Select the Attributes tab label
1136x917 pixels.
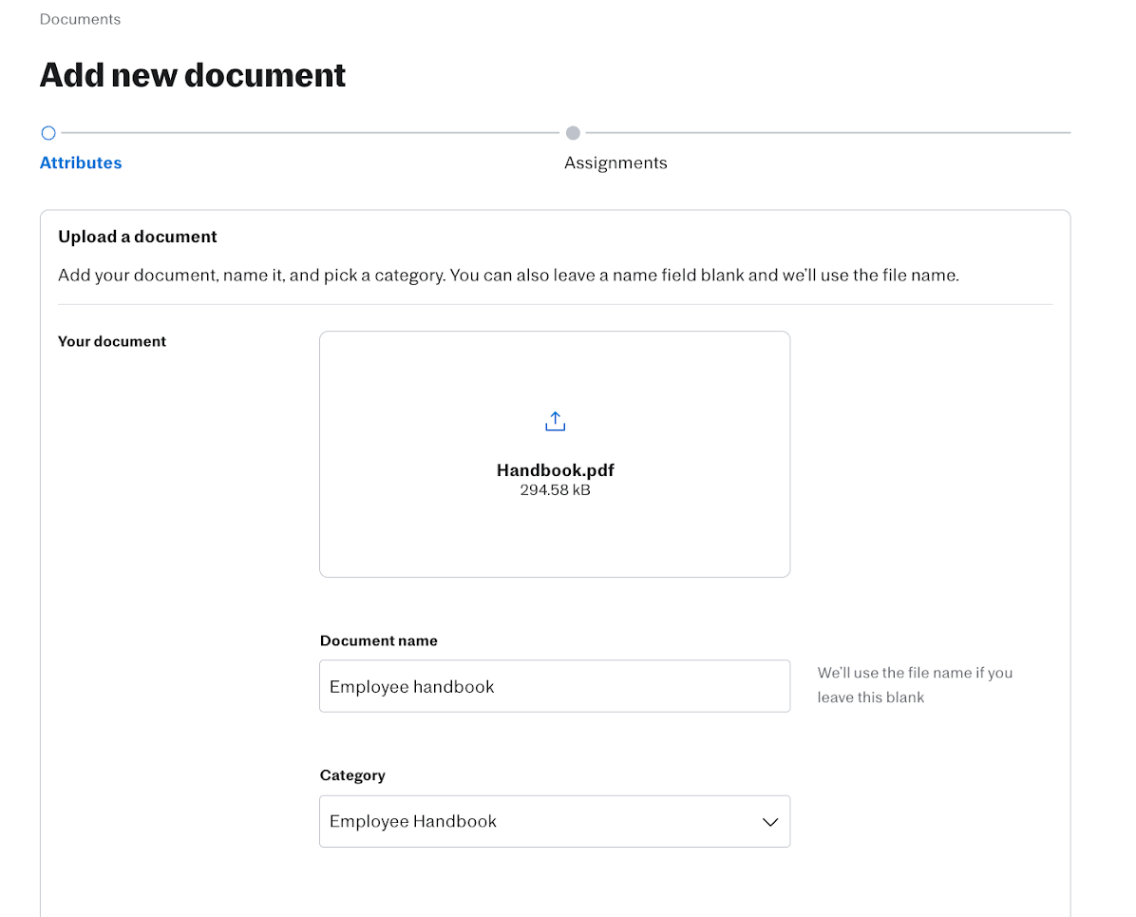pos(81,162)
